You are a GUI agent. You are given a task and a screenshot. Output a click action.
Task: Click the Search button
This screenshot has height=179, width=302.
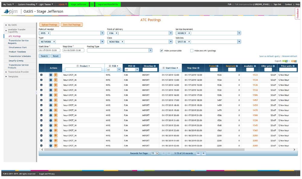44,56
